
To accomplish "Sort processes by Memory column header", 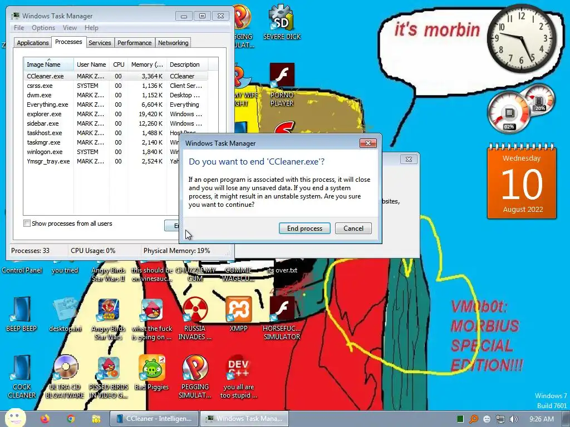I will point(147,64).
